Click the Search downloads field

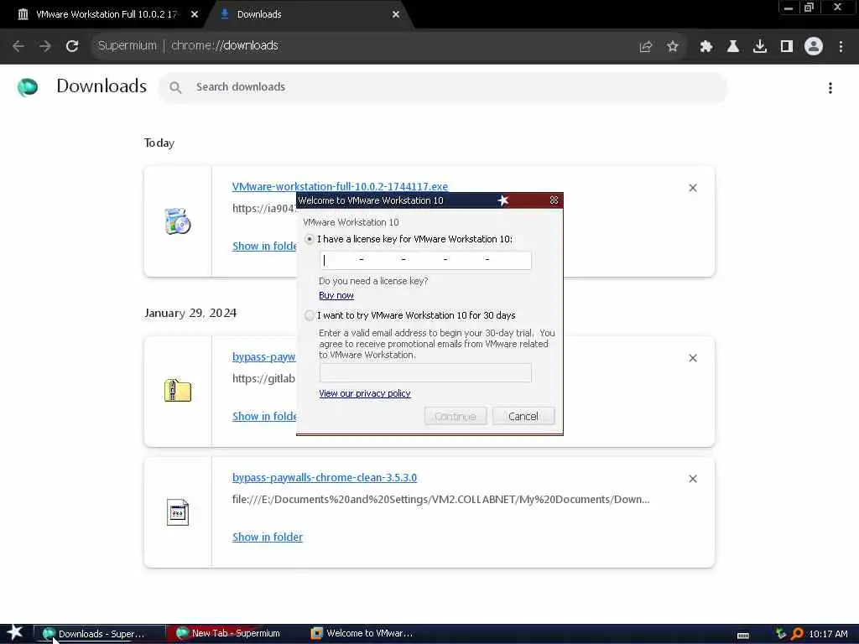(443, 87)
